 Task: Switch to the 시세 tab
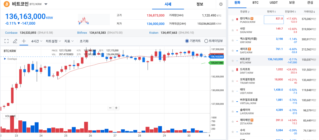168,4
